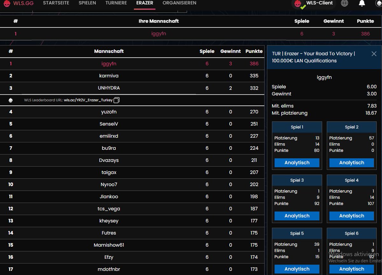
Task: Open the SPIELEN menu
Action: [x=87, y=3]
